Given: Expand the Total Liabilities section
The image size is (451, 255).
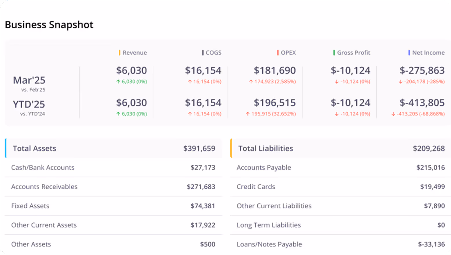Looking at the screenshot, I should tap(265, 148).
